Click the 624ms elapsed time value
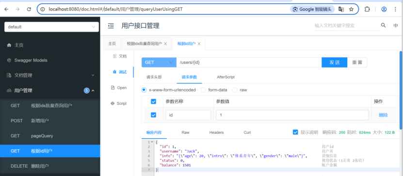 [x=365, y=132]
